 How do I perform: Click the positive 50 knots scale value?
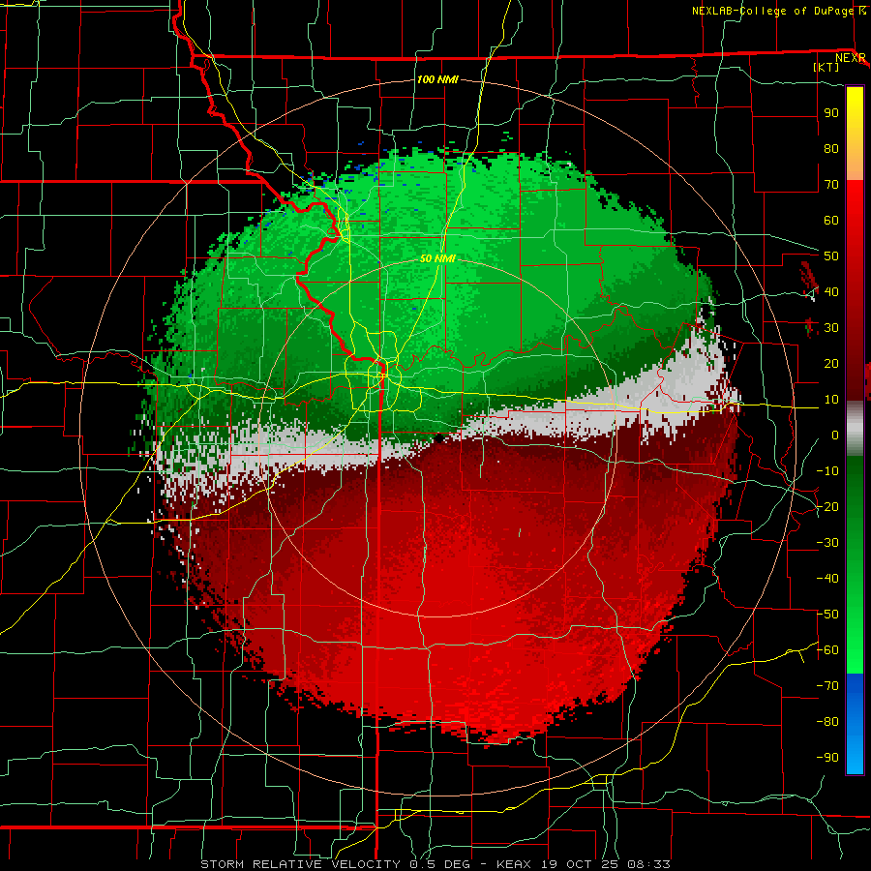(x=831, y=256)
